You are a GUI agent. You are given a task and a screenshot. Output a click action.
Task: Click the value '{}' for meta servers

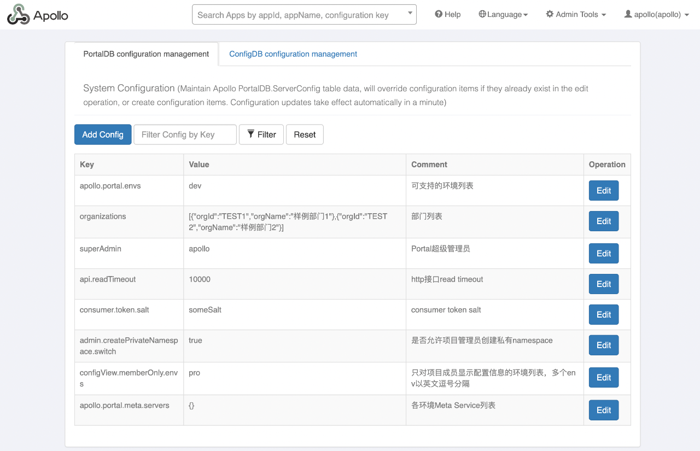191,406
